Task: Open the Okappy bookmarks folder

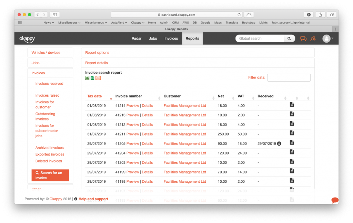Action: pos(138,23)
